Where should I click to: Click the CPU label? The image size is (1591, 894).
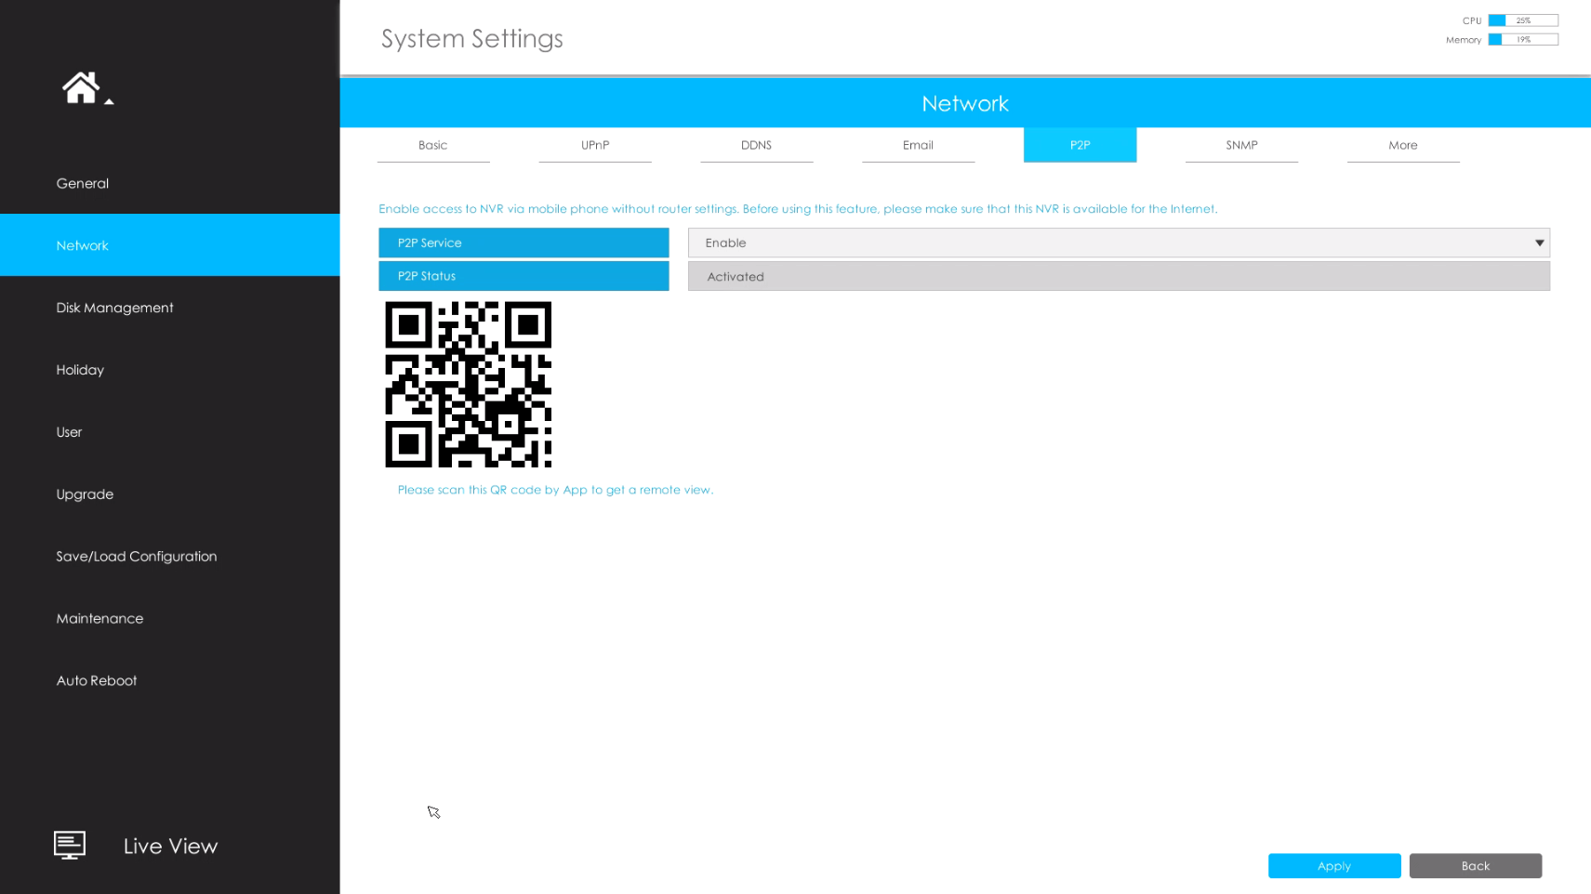1472,20
